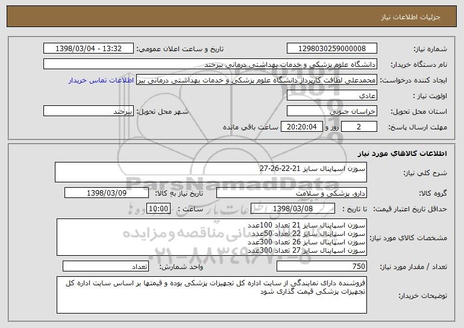Click the توضیحات خریدار text area
The image size is (464, 328).
212,295
